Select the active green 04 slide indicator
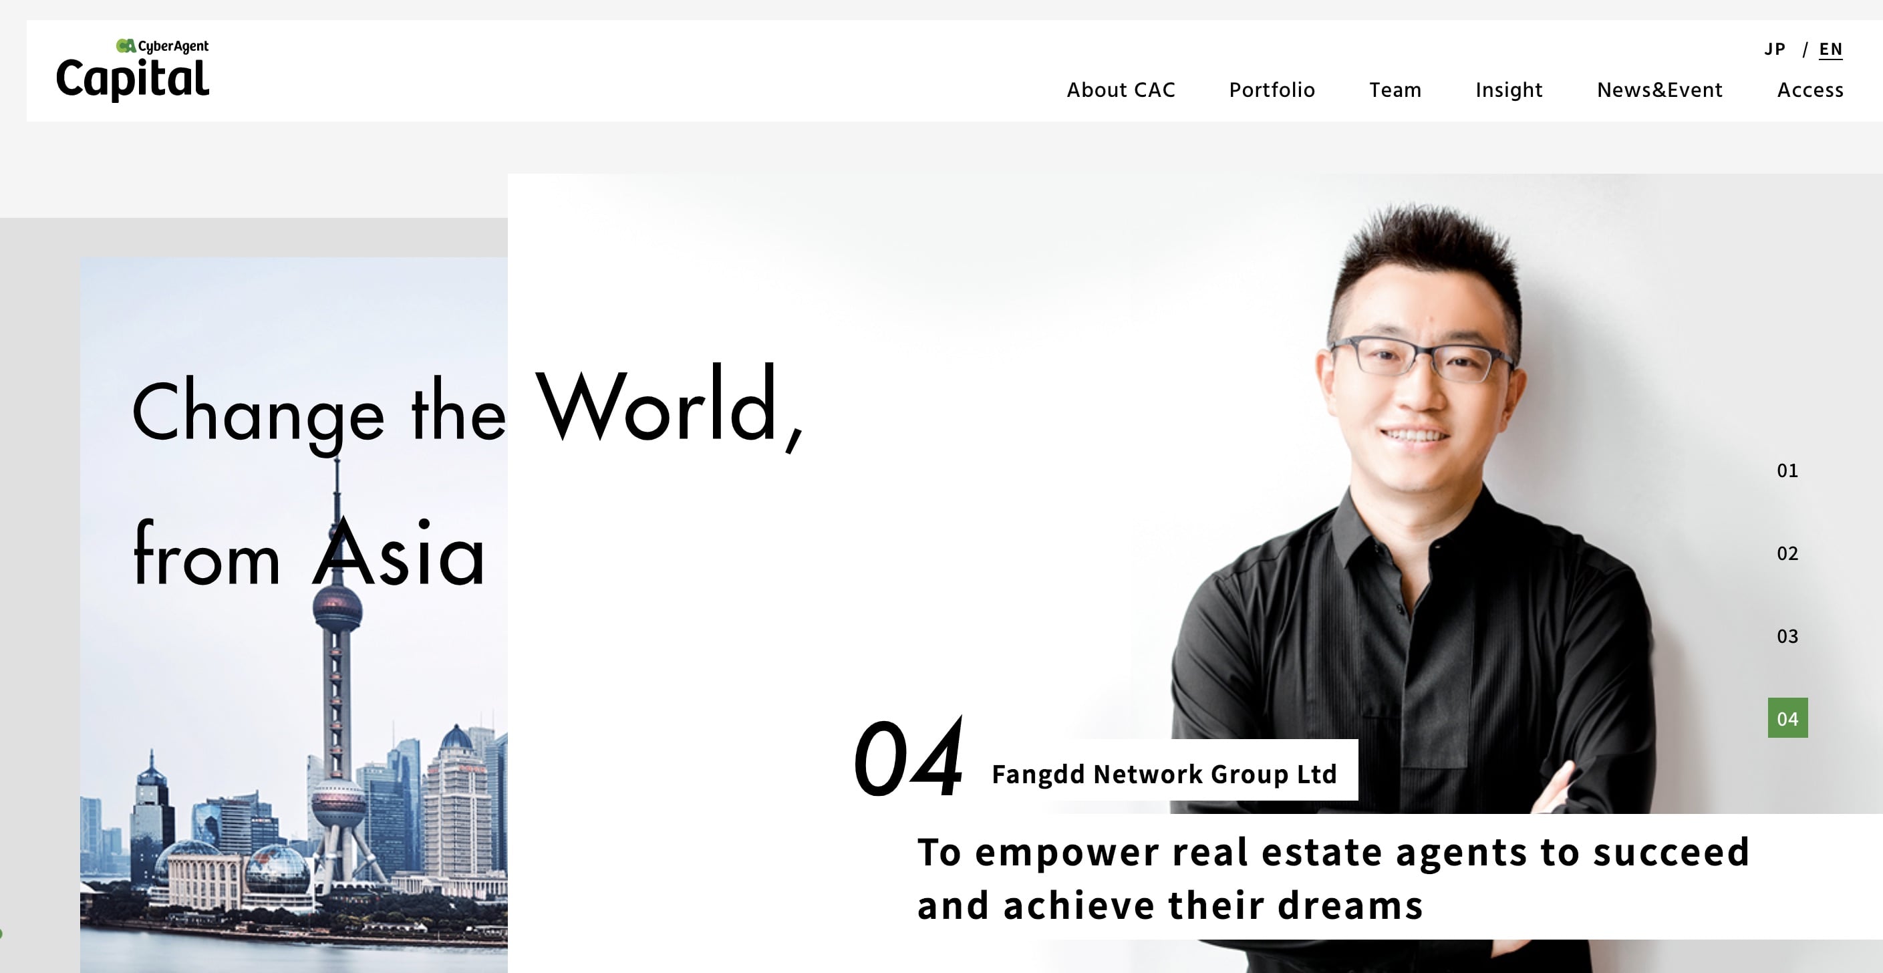Viewport: 1883px width, 973px height. (x=1787, y=718)
